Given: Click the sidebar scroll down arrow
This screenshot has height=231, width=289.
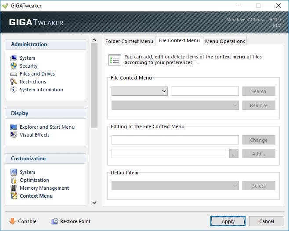Looking at the screenshot, I should pos(94,203).
